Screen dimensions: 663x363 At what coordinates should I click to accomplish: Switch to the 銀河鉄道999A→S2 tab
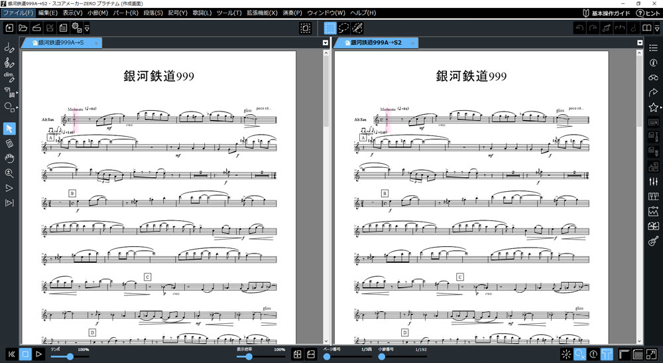[x=375, y=42]
